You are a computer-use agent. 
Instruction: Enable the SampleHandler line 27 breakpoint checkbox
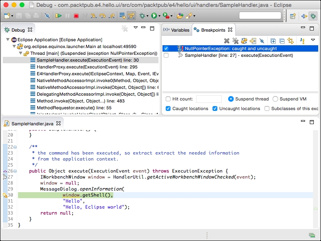(166, 56)
